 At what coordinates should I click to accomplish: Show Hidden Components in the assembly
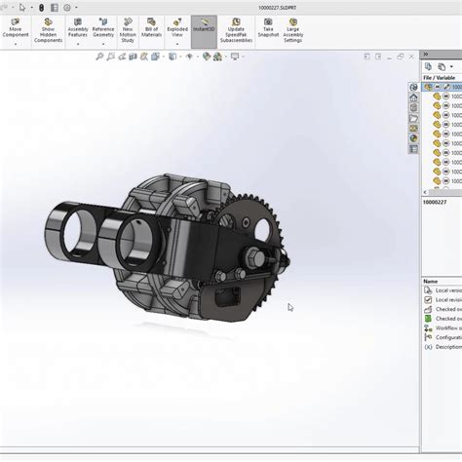(x=48, y=31)
